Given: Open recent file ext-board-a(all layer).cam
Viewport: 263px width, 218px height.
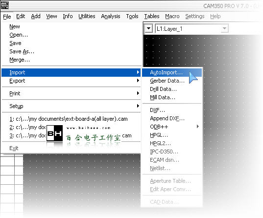Looking at the screenshot, I should coord(71,119).
